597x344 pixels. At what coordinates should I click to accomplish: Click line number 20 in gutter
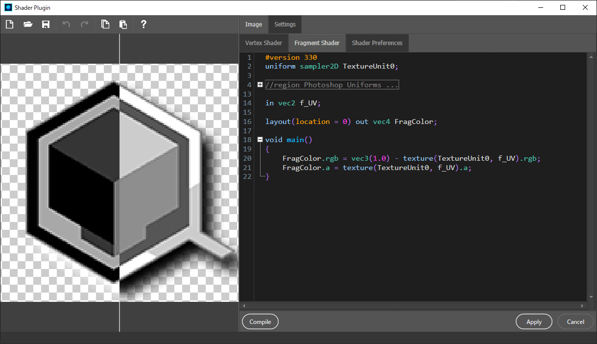(247, 158)
